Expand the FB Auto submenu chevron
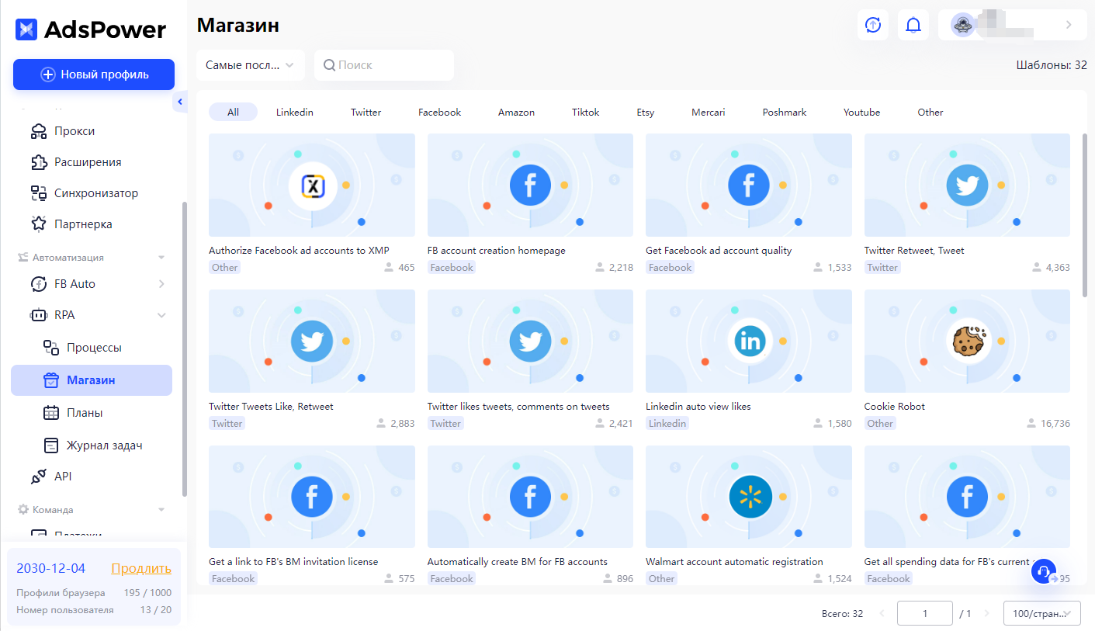Screen dimensions: 1095x631 click(x=161, y=284)
